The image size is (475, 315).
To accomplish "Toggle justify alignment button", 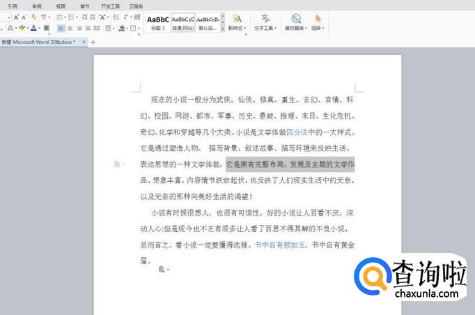I will pyautogui.click(x=88, y=28).
